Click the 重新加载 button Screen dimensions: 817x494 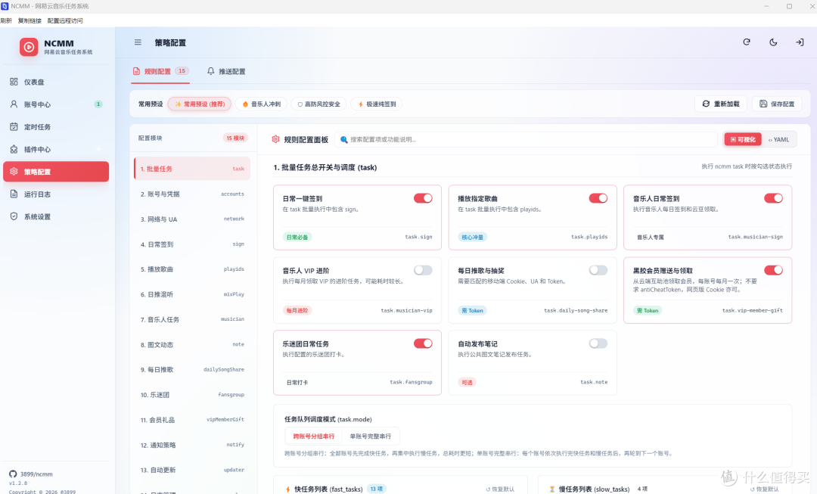click(x=721, y=104)
